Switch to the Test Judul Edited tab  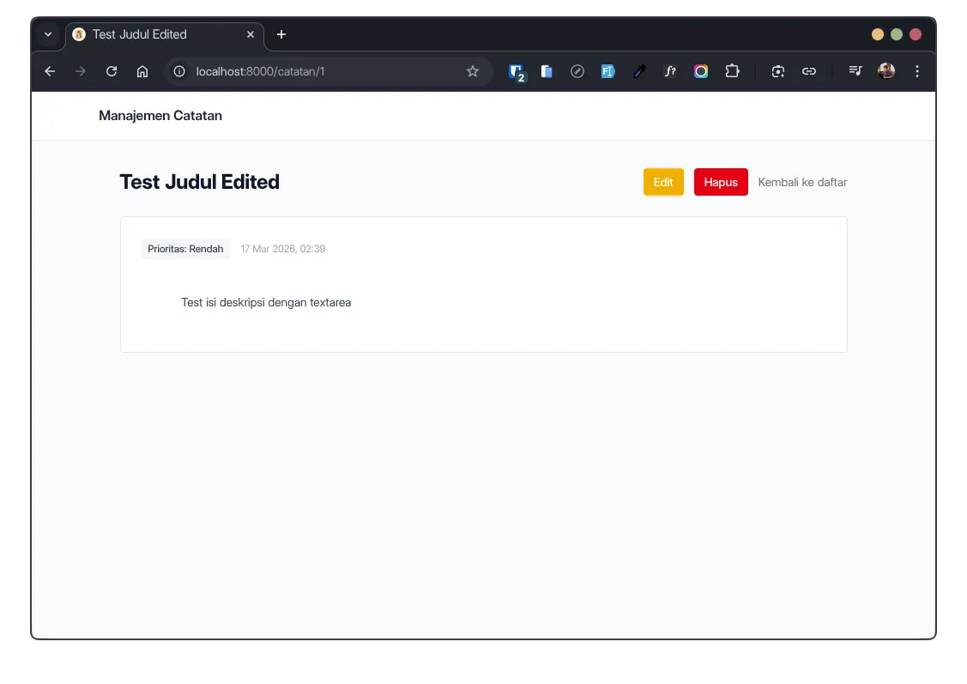coord(154,34)
